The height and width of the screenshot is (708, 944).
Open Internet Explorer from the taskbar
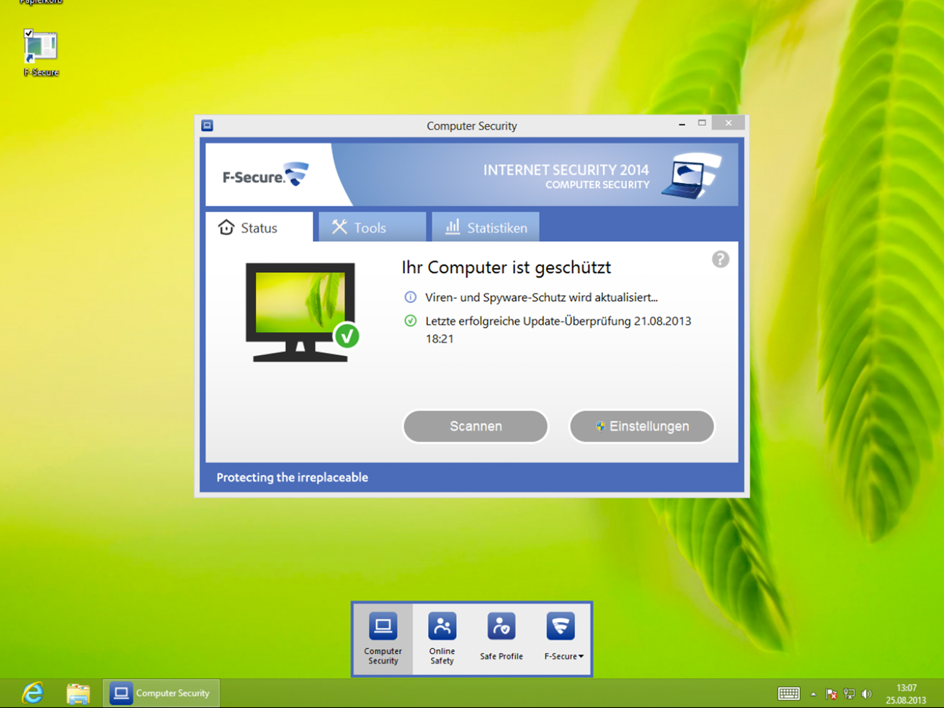pyautogui.click(x=33, y=693)
